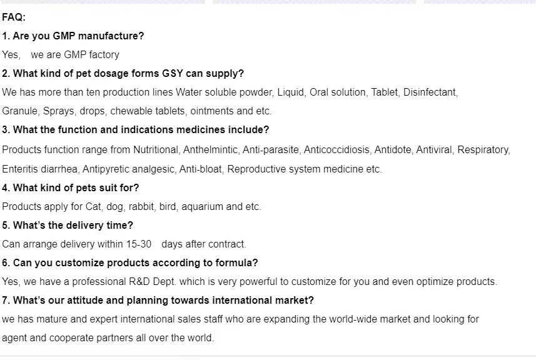Select the 'we are GMP factory' answer
Viewport: 536px width, 360px height.
[75, 54]
